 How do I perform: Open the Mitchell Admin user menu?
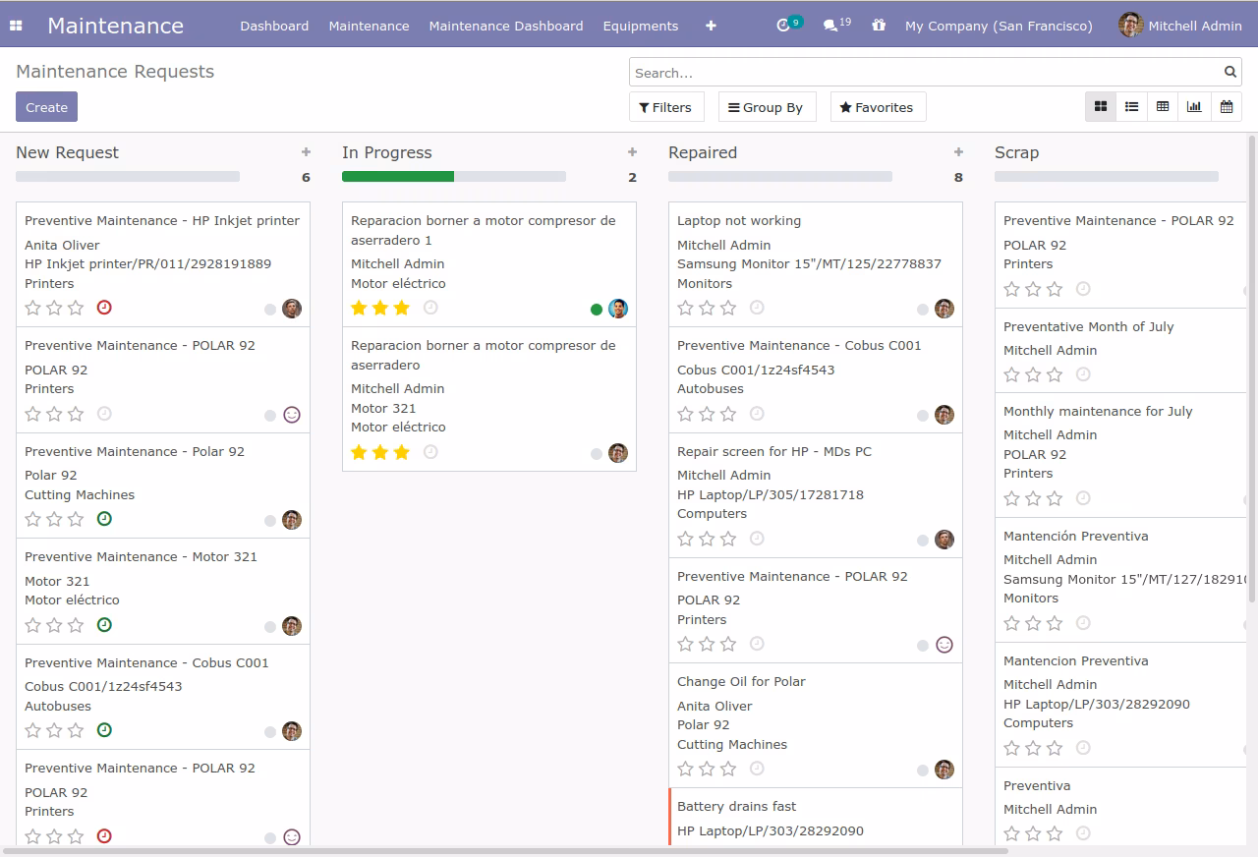click(x=1180, y=26)
